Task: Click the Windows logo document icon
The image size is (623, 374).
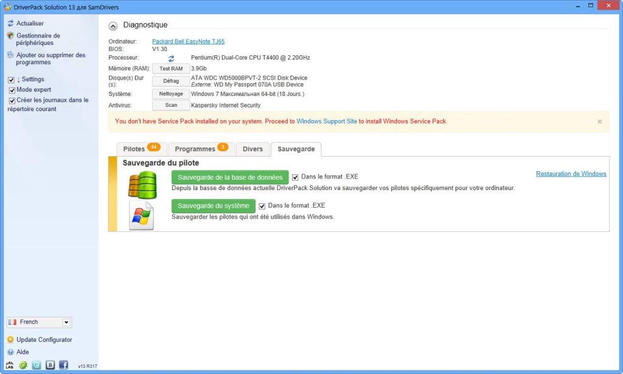Action: 141,216
